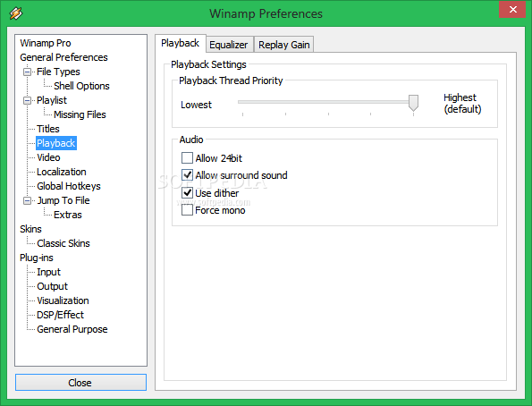Image resolution: width=532 pixels, height=406 pixels.
Task: Enable the Allow 24bit checkbox
Action: point(187,158)
